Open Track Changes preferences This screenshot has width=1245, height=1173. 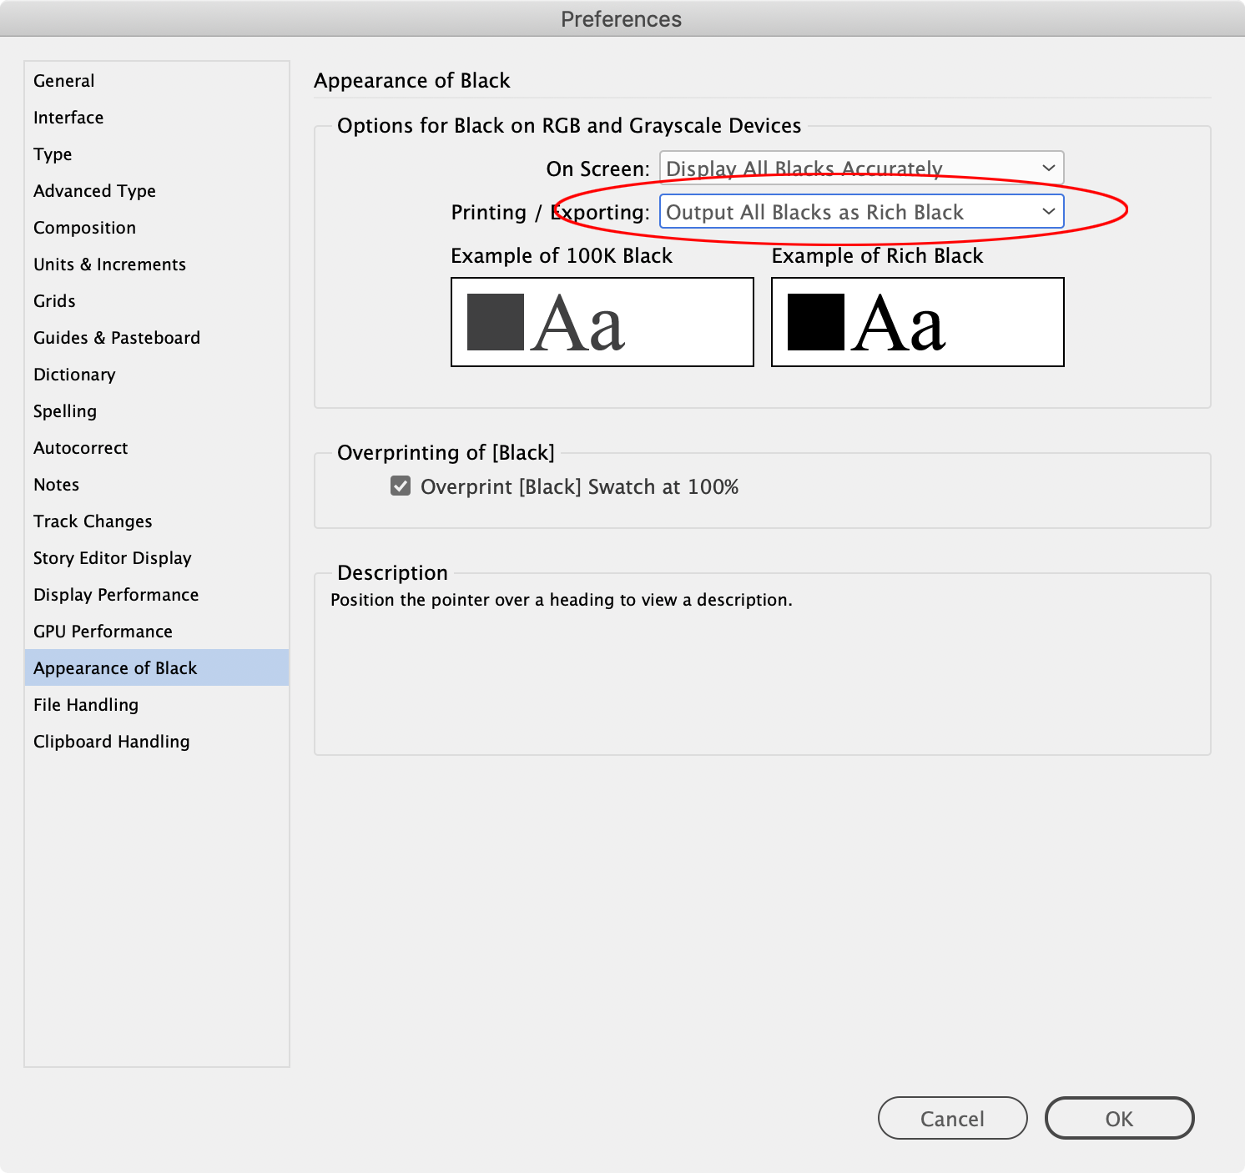93,521
